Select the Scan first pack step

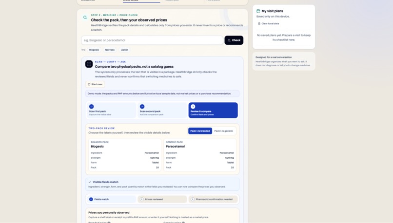click(111, 110)
